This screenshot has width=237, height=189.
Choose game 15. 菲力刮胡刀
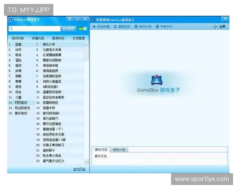(60, 119)
